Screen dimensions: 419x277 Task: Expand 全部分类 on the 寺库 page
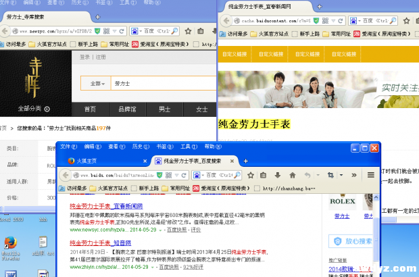coord(34,109)
